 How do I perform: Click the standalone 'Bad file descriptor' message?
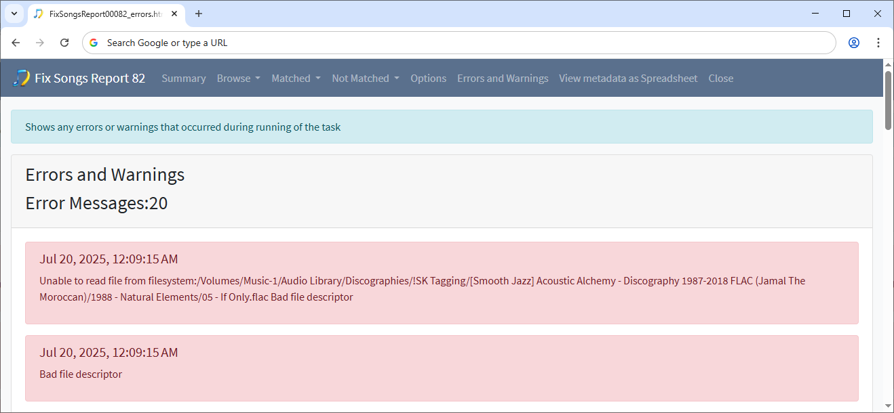click(x=81, y=374)
